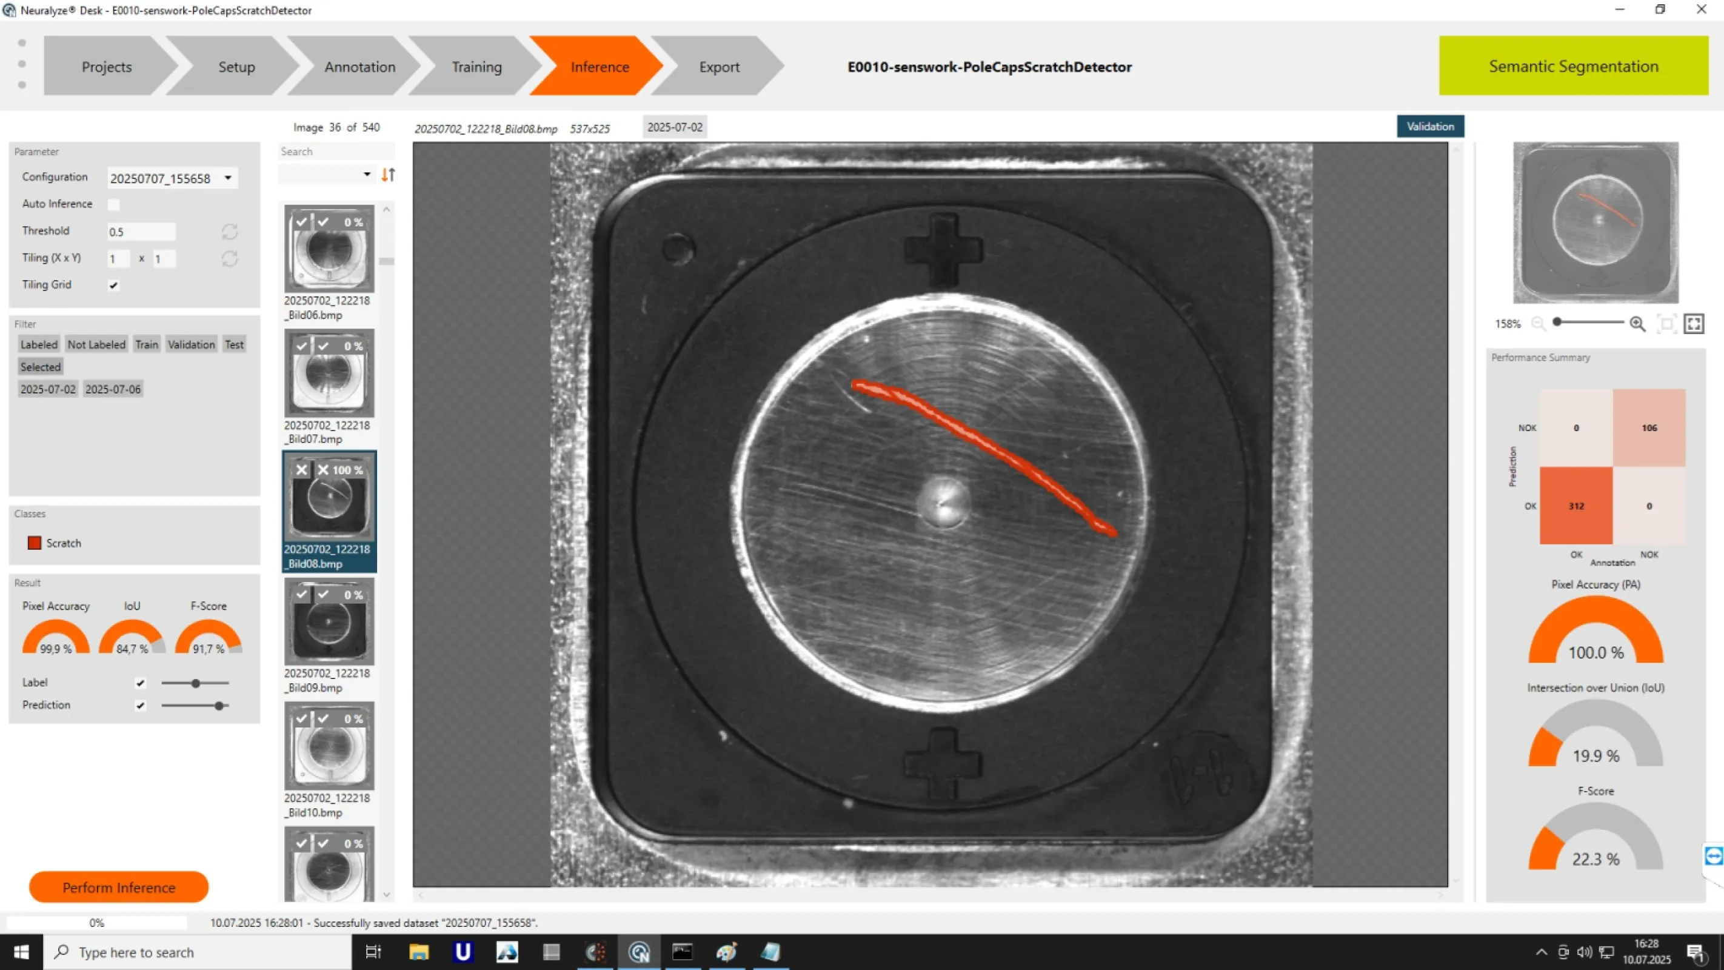Disable the Tiling Grid checkbox

pyautogui.click(x=113, y=285)
